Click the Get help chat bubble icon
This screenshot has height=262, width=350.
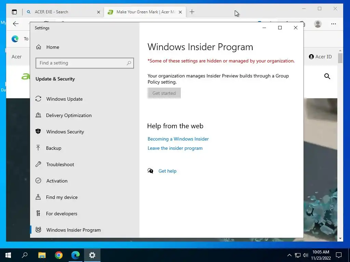tap(150, 171)
